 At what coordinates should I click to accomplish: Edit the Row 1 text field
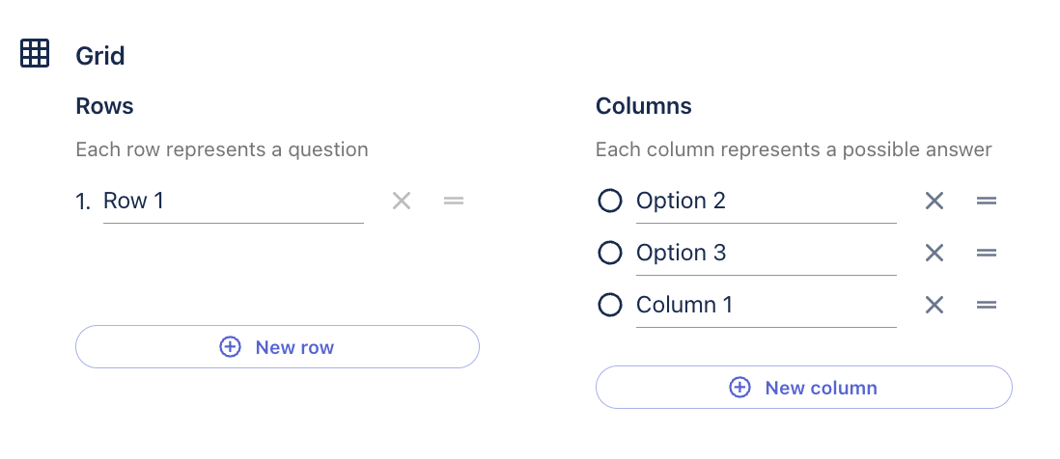pos(232,201)
